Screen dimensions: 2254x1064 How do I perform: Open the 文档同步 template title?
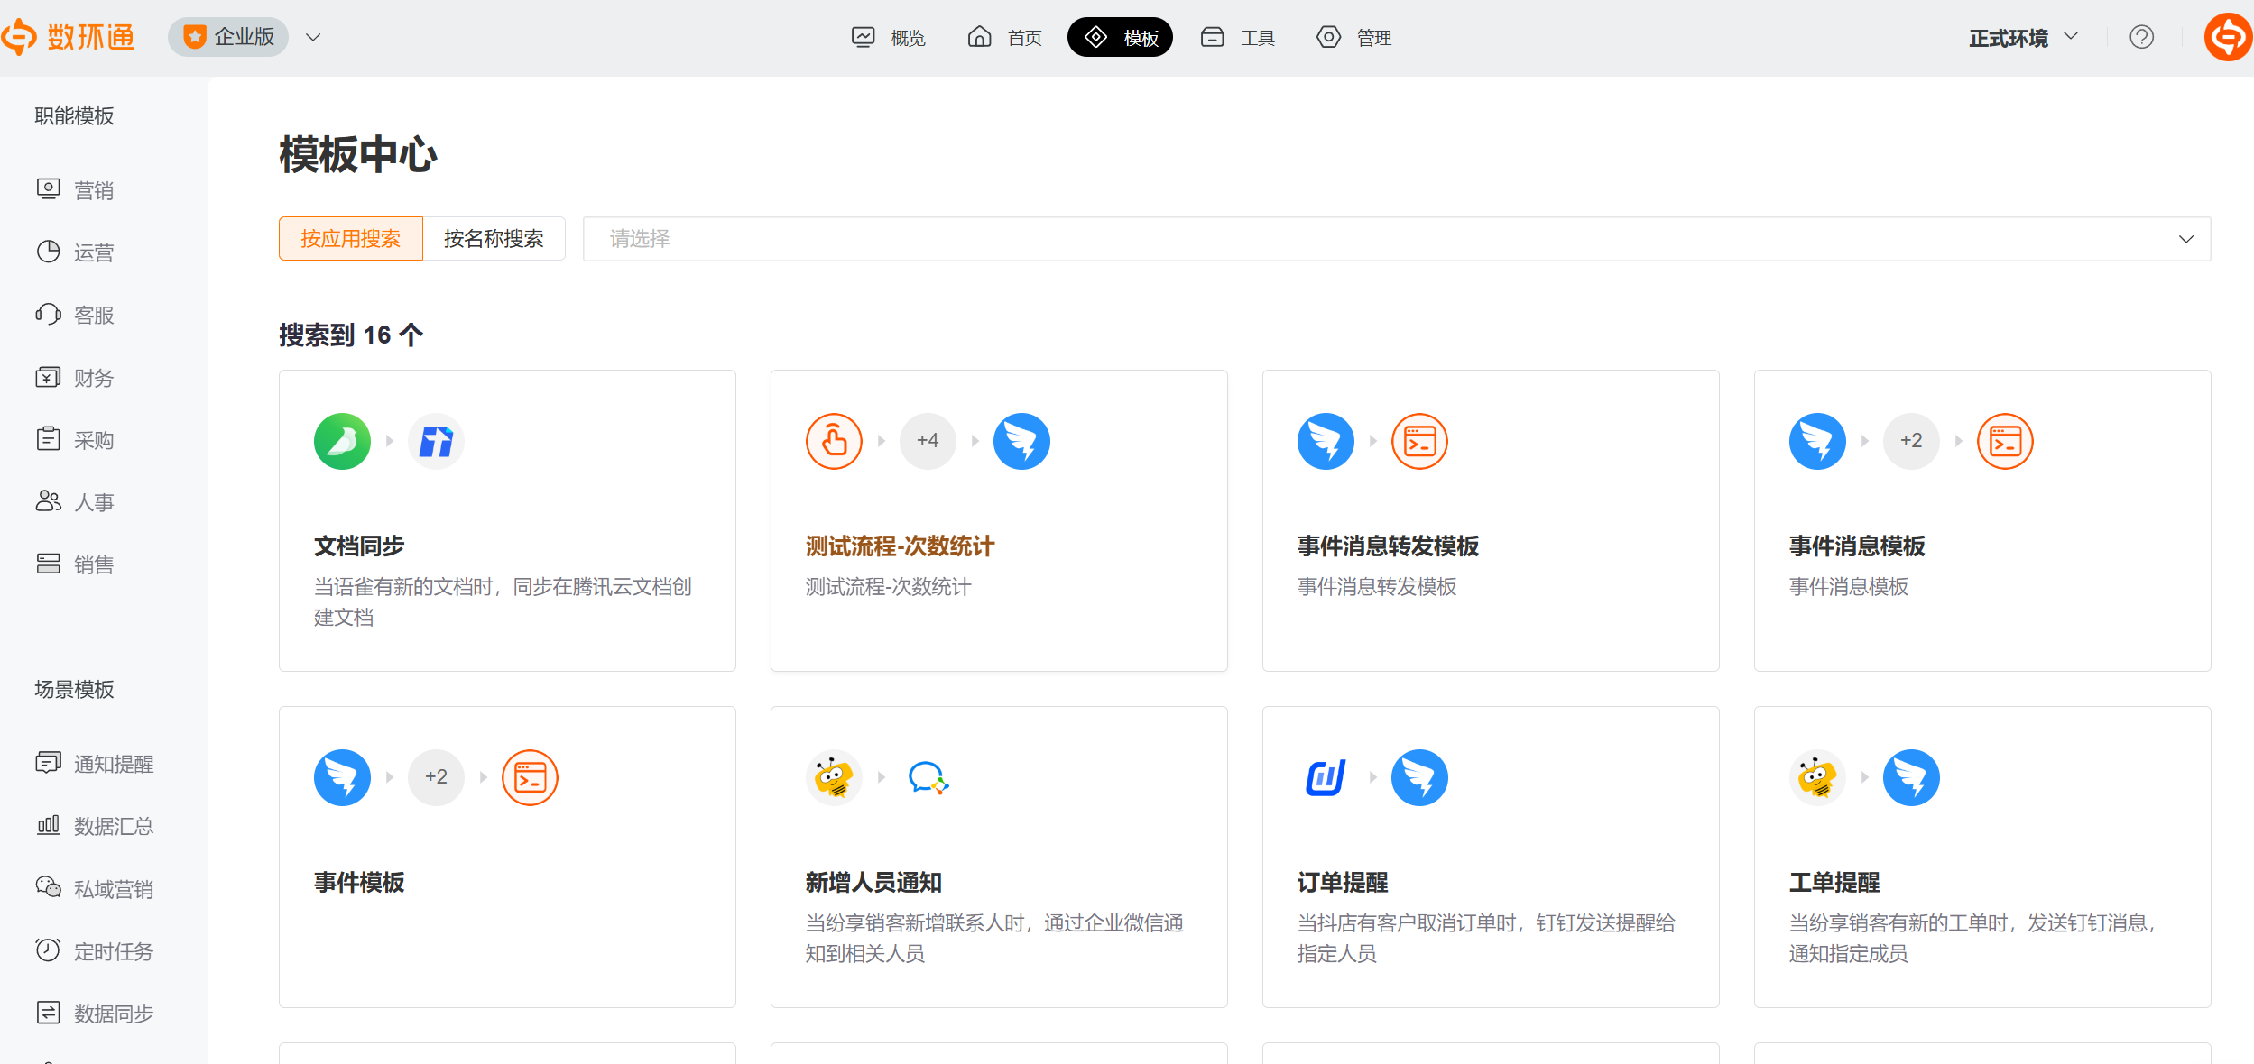pyautogui.click(x=359, y=546)
